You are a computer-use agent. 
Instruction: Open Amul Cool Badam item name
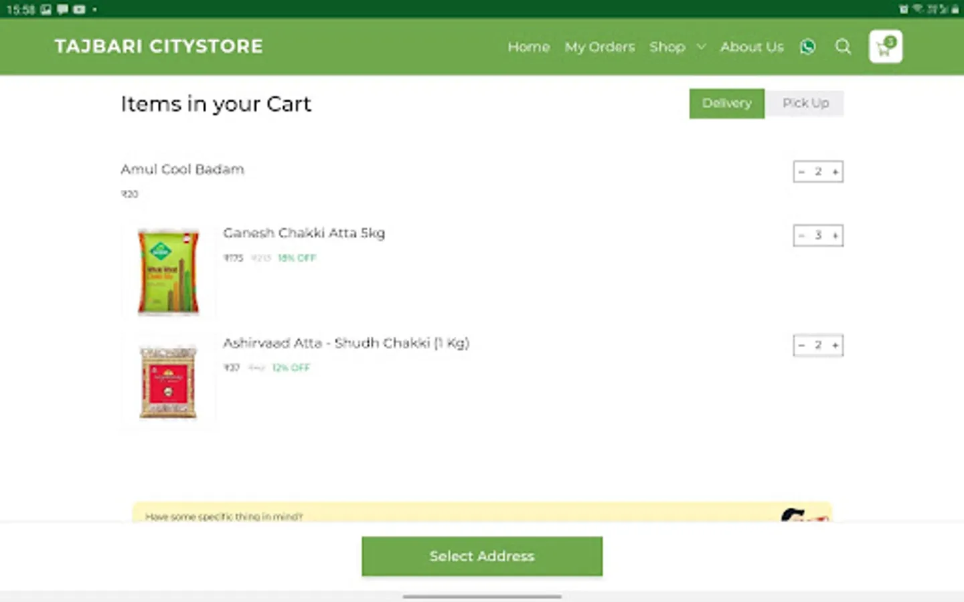tap(182, 169)
